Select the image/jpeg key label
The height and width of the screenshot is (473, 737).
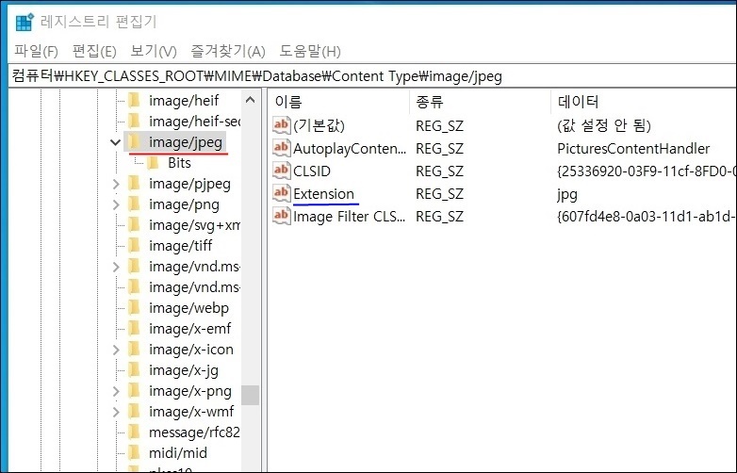[186, 142]
